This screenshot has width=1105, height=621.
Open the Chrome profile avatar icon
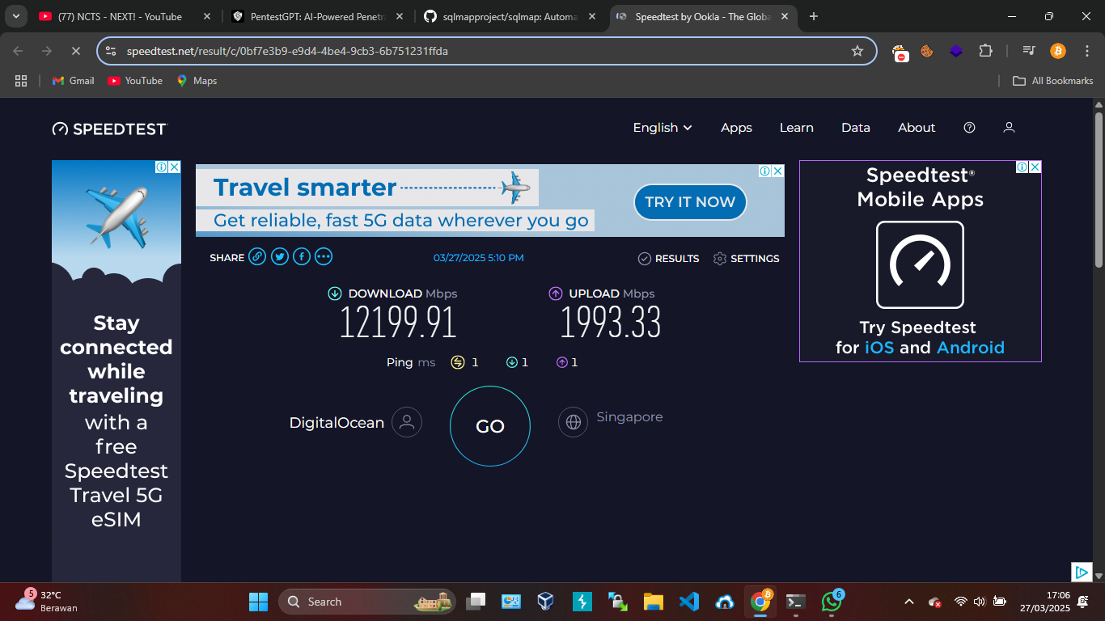tap(1058, 51)
